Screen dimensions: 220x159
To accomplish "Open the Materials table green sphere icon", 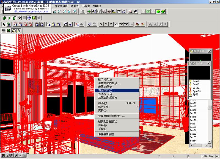I will point(9,31).
